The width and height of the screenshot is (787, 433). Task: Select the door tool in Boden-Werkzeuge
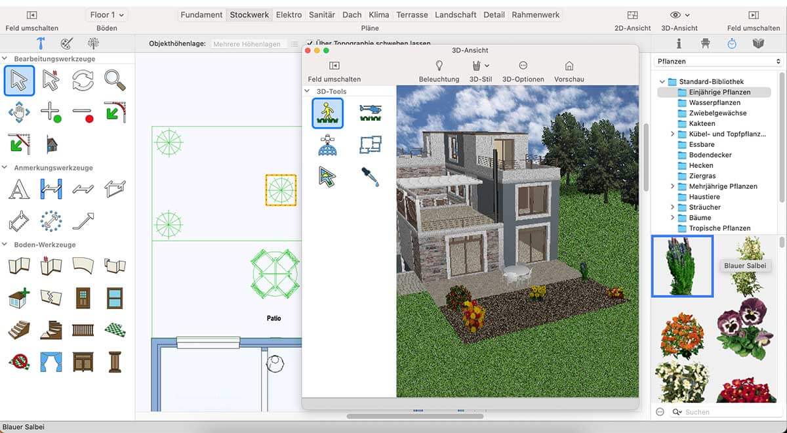pyautogui.click(x=83, y=297)
